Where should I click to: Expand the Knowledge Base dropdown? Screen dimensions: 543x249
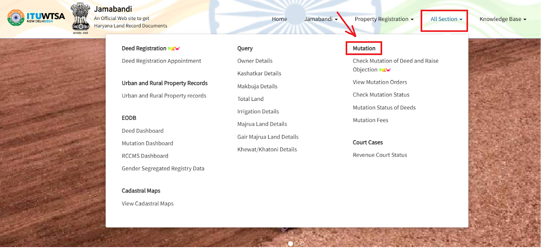(x=503, y=19)
